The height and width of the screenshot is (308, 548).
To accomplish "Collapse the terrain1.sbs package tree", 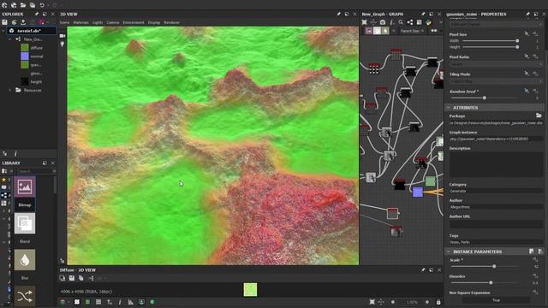I will pyautogui.click(x=3, y=31).
